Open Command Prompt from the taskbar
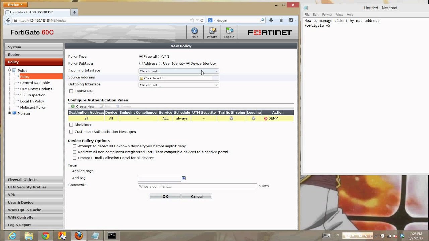Viewport: 429px width, 241px height. [x=112, y=236]
